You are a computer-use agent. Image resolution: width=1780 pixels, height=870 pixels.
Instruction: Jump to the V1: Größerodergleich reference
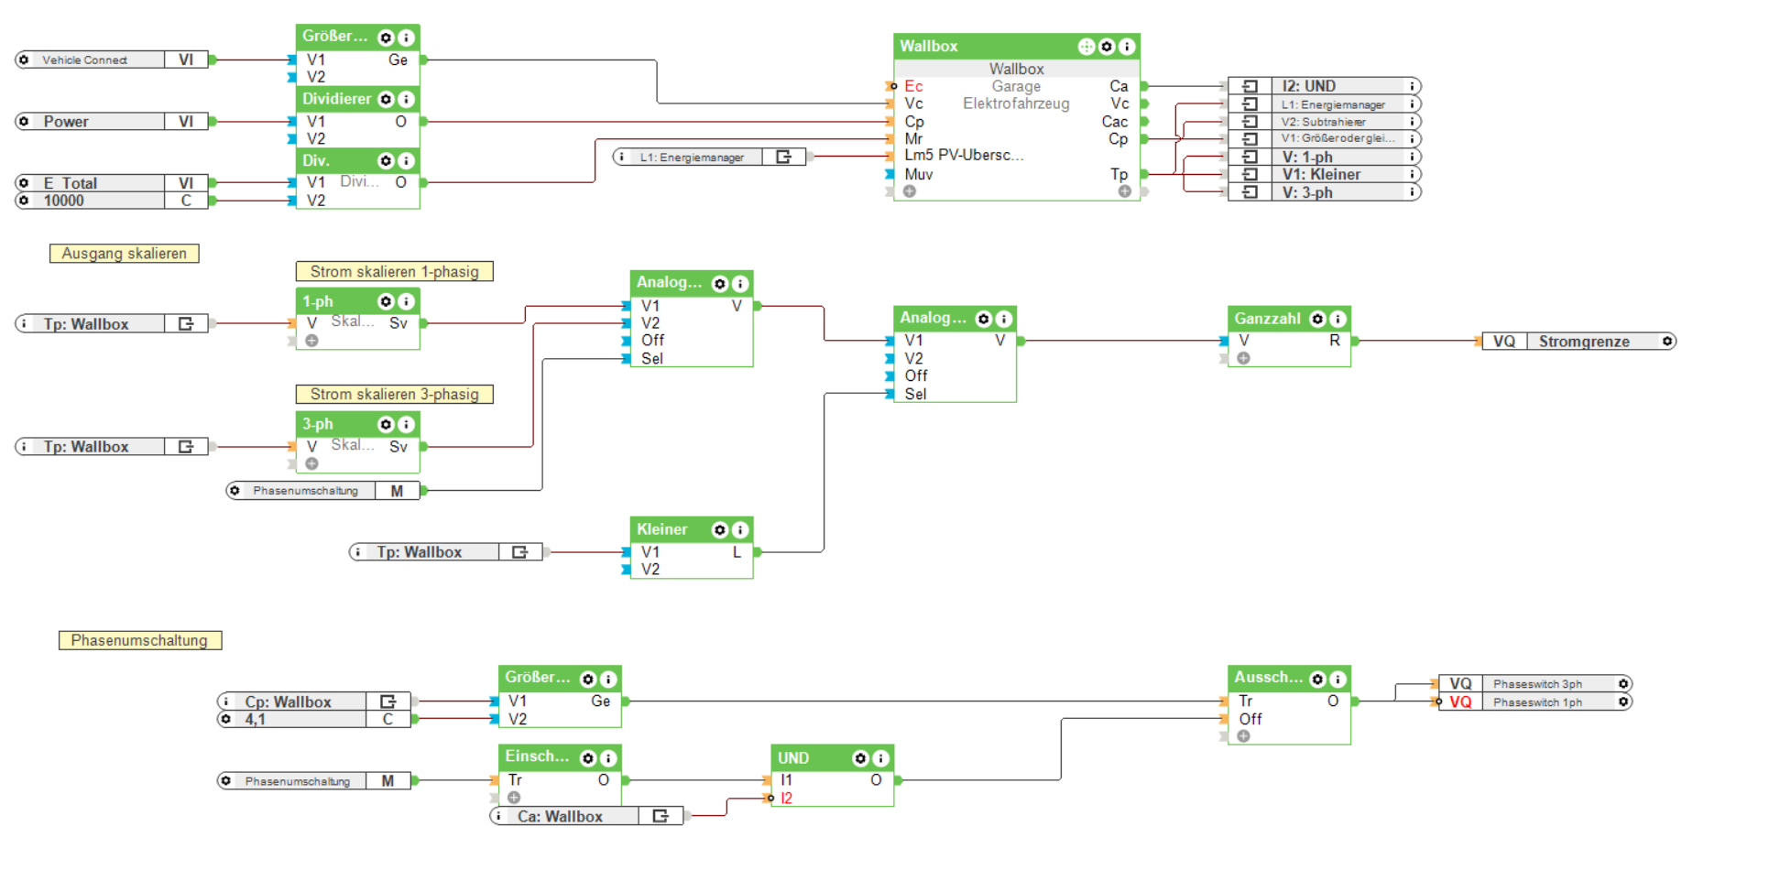(x=1325, y=138)
